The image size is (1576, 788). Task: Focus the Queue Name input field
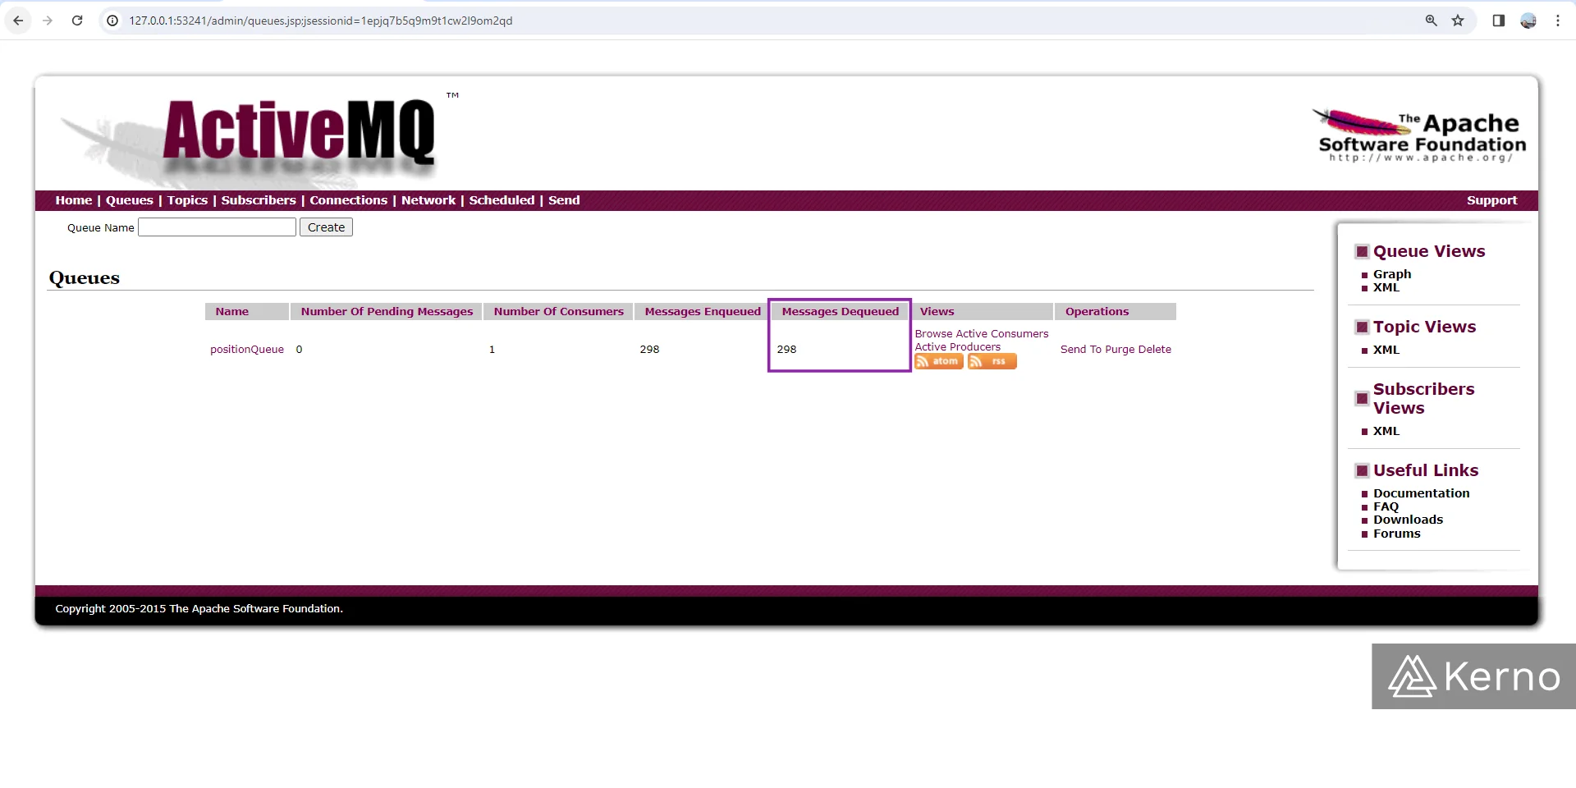coord(217,227)
